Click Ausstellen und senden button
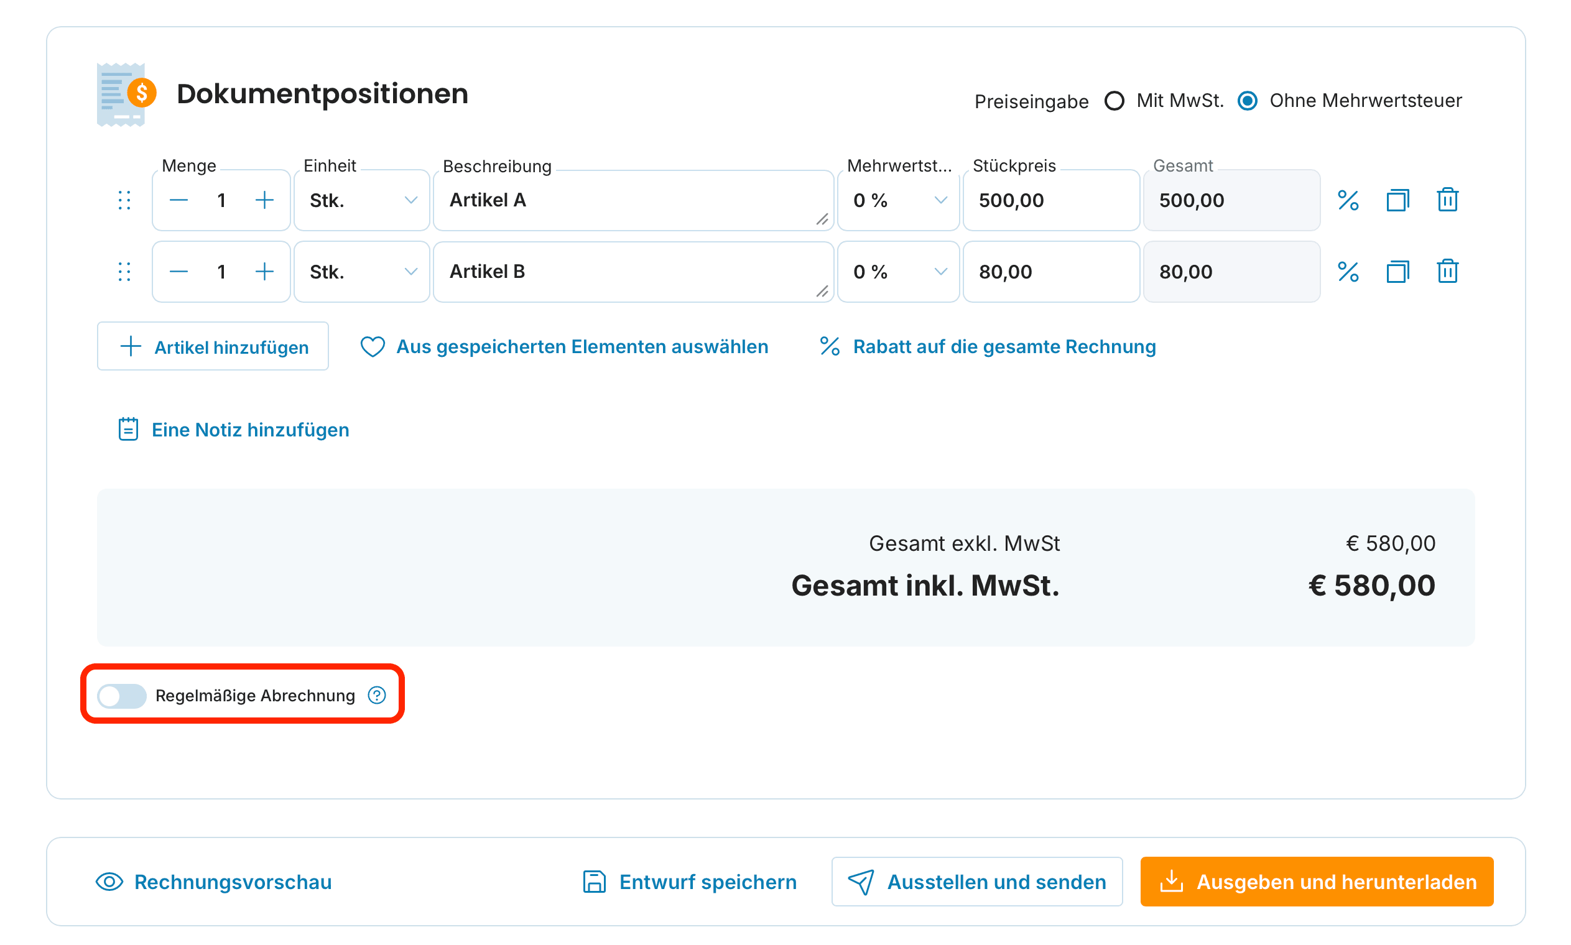 (x=977, y=882)
